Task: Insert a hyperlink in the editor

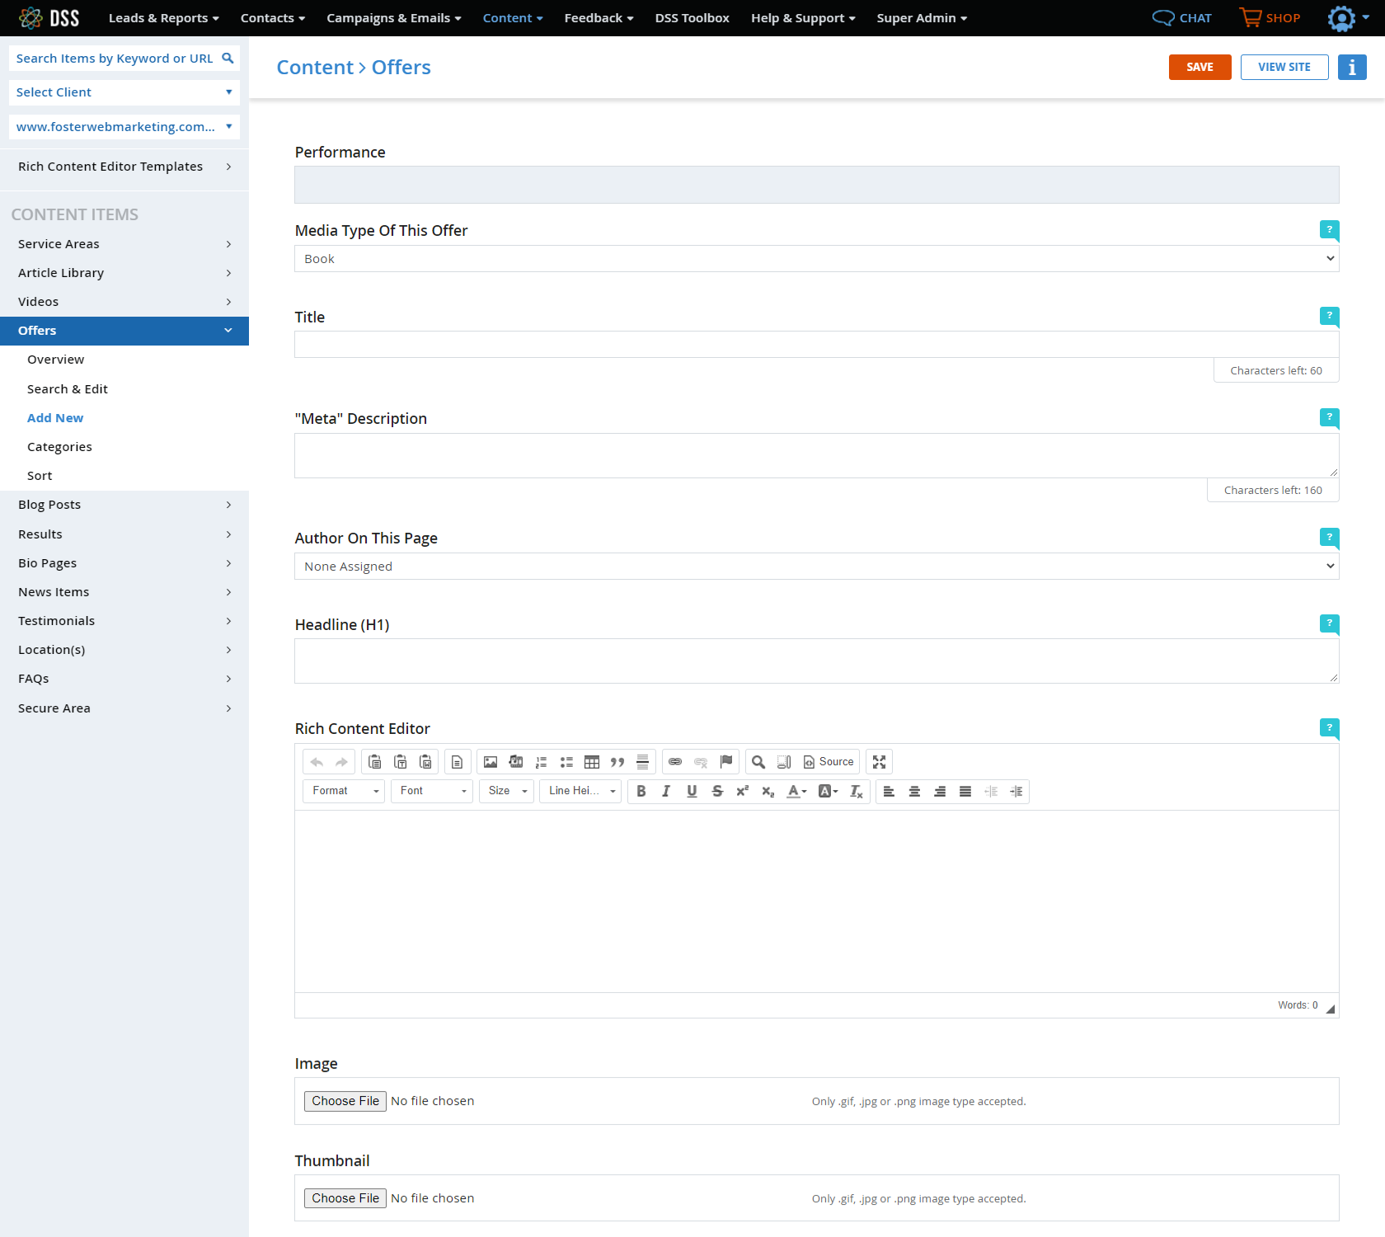Action: pos(675,761)
